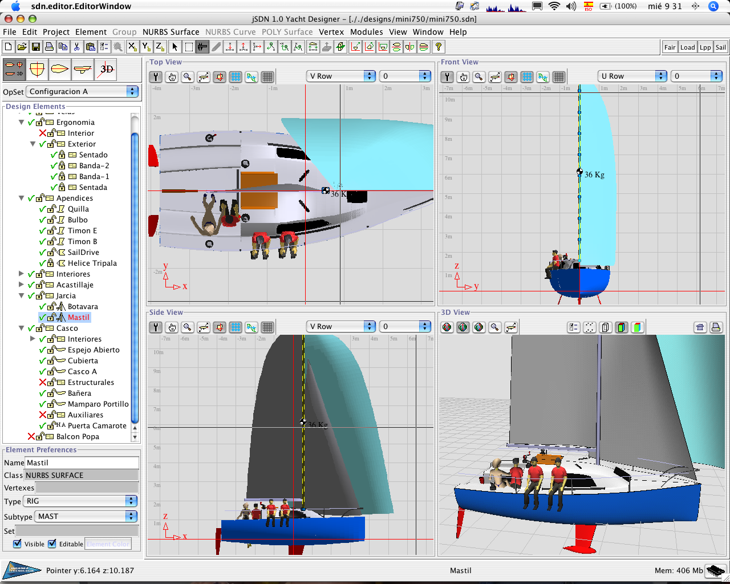Click the print icon in 3D View
This screenshot has height=584, width=730.
[x=716, y=327]
